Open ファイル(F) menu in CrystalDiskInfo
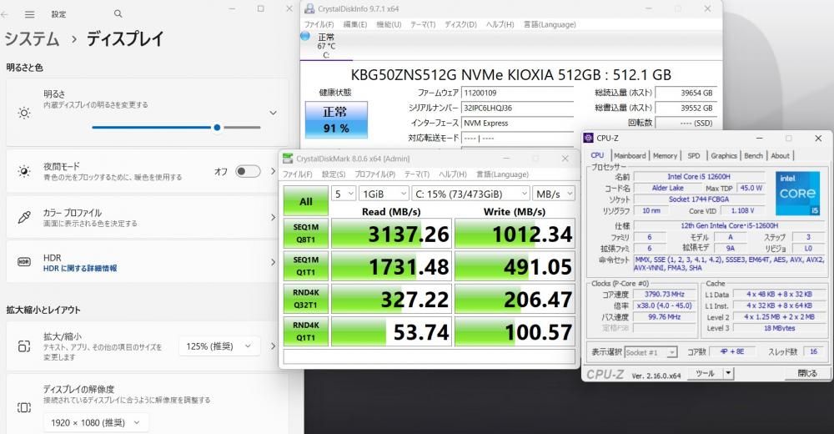The image size is (834, 434). [319, 24]
